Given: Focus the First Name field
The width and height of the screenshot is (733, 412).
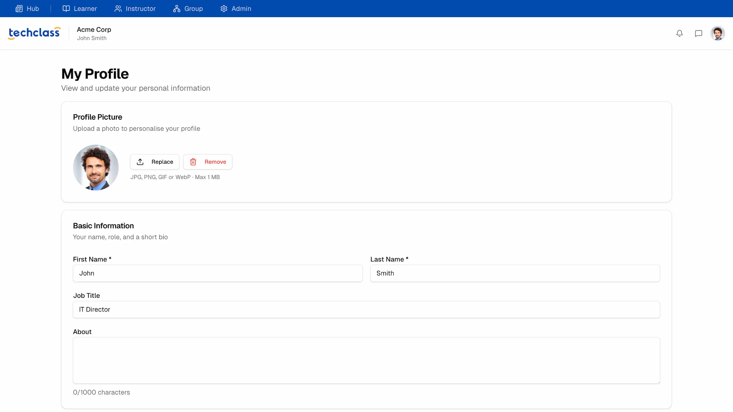Looking at the screenshot, I should tap(218, 273).
